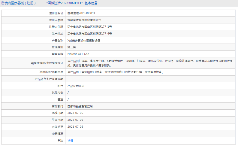
Task: Click the intended use text 该产品用于常规临床CT检查
Action: [115, 72]
